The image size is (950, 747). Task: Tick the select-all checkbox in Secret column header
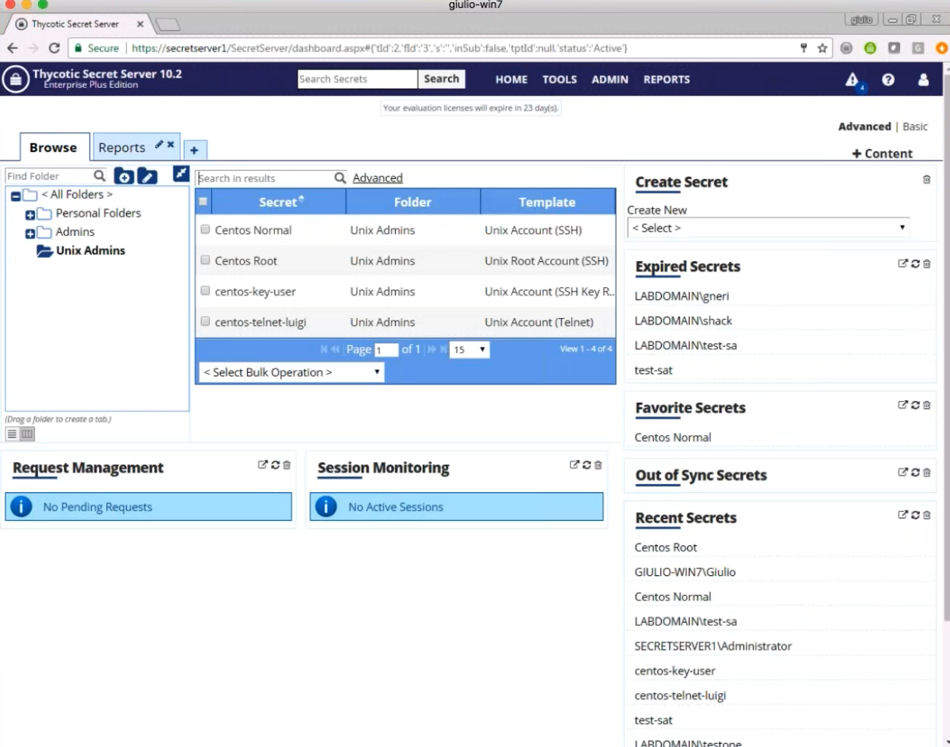coord(203,201)
